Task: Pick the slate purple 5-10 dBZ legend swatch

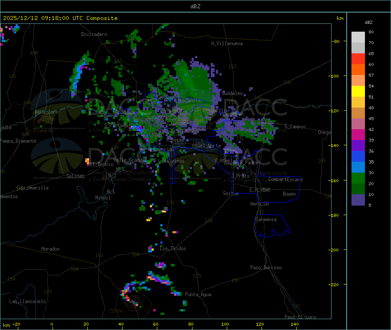Action: (358, 200)
